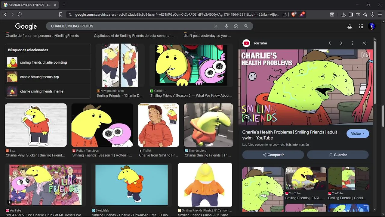Switch to CHARLIE SMILING FRIENDS browser tab
Image resolution: width=385 pixels, height=217 pixels.
click(x=30, y=5)
